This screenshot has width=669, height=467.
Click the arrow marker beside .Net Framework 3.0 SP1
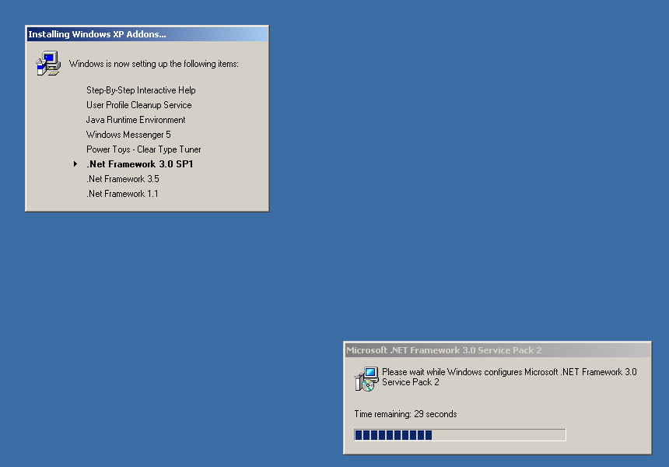[x=75, y=164]
